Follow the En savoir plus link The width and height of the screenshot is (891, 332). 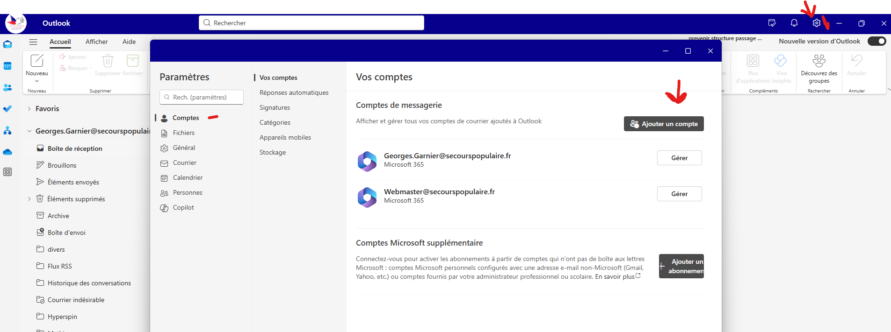coord(618,276)
